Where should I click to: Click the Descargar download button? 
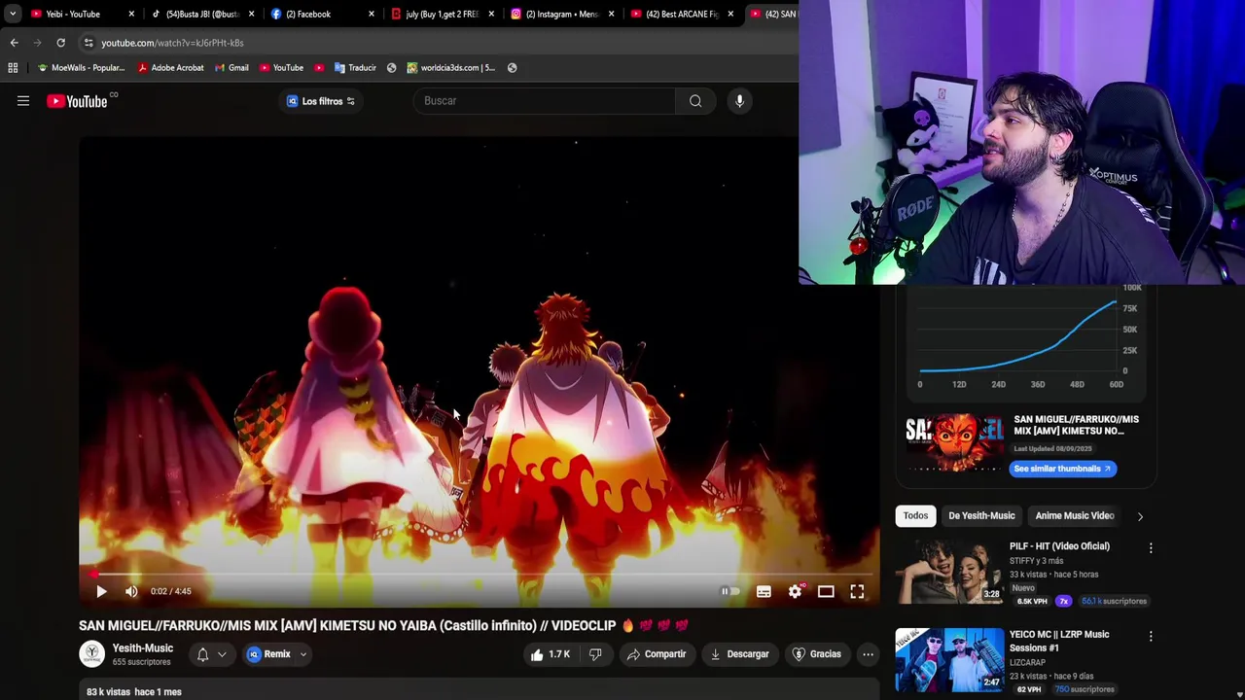739,654
